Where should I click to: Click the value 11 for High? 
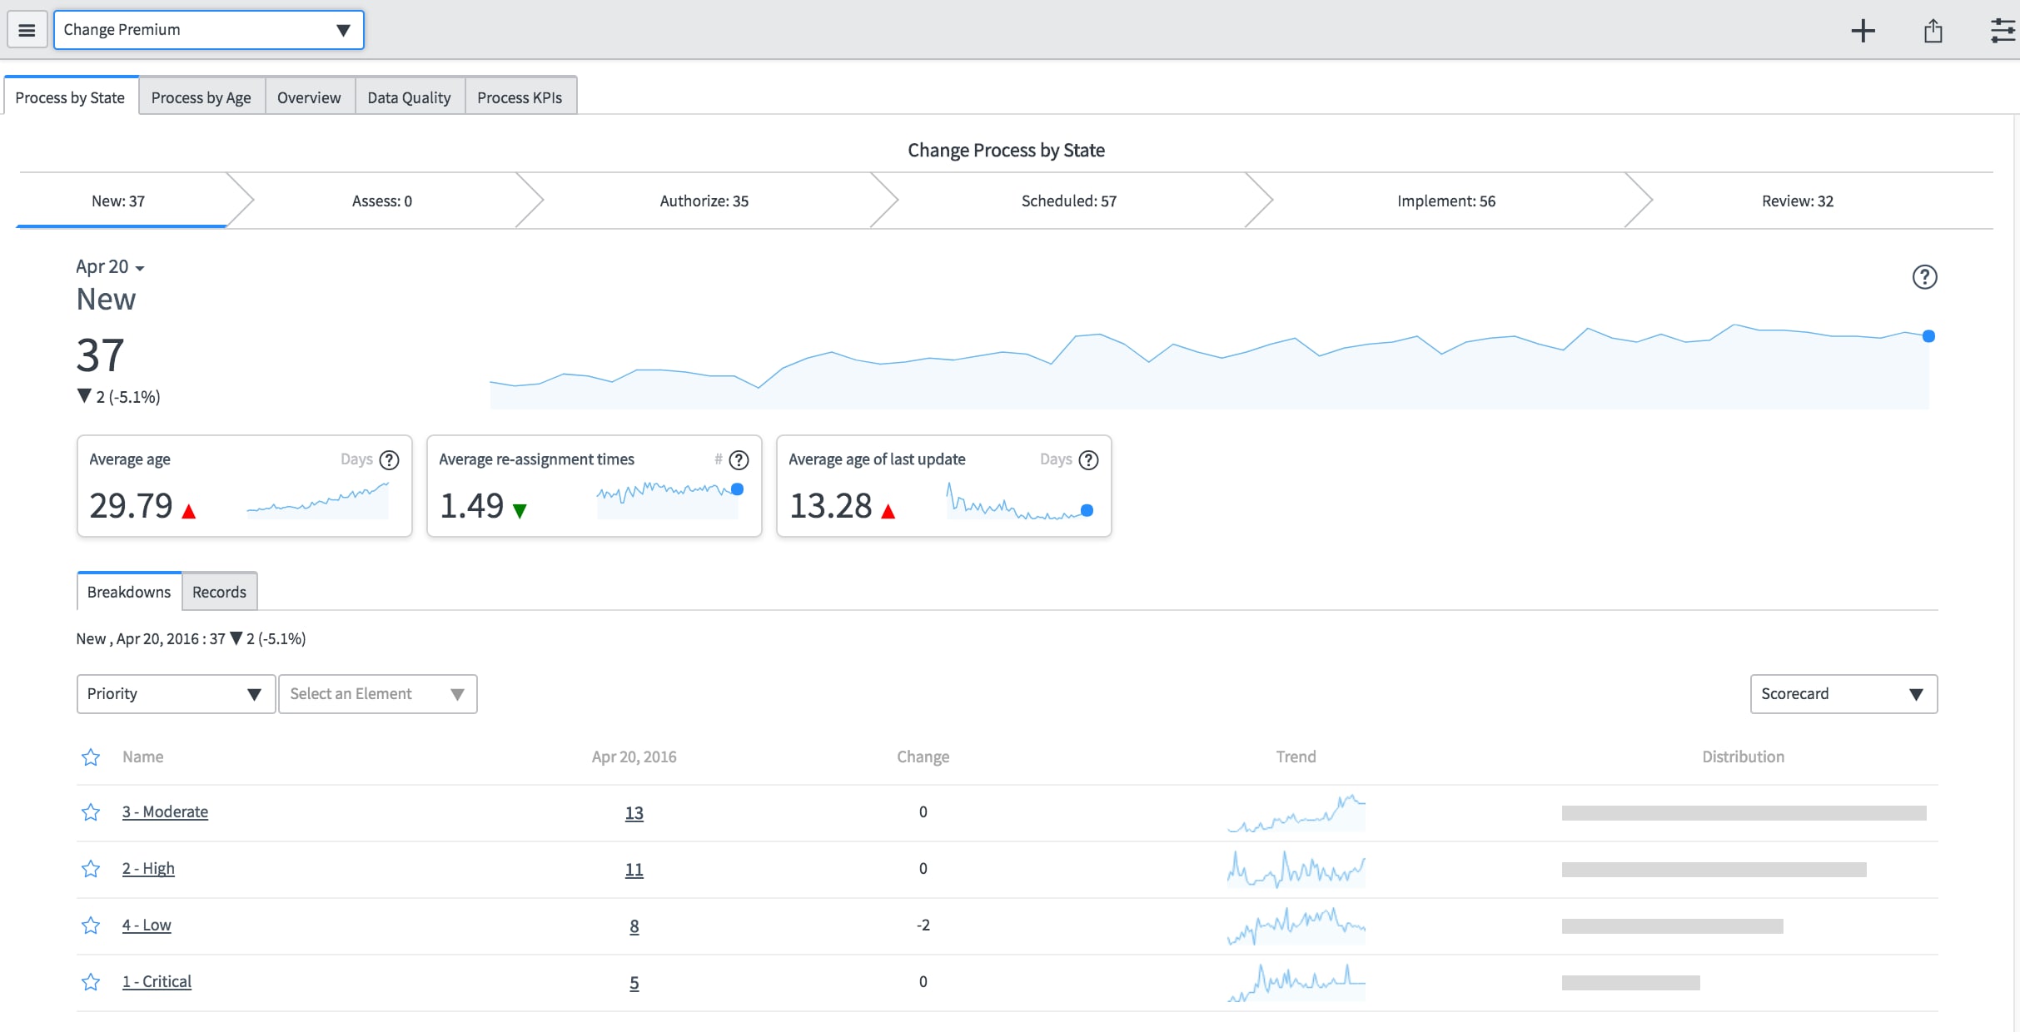pos(634,870)
